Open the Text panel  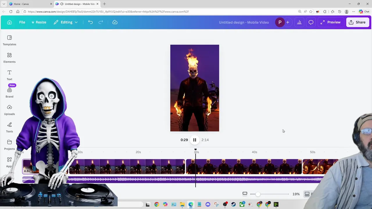pos(9,75)
